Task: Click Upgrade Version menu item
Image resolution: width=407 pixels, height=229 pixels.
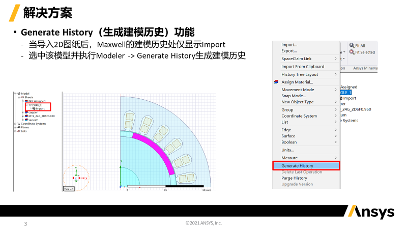Action: click(x=297, y=184)
